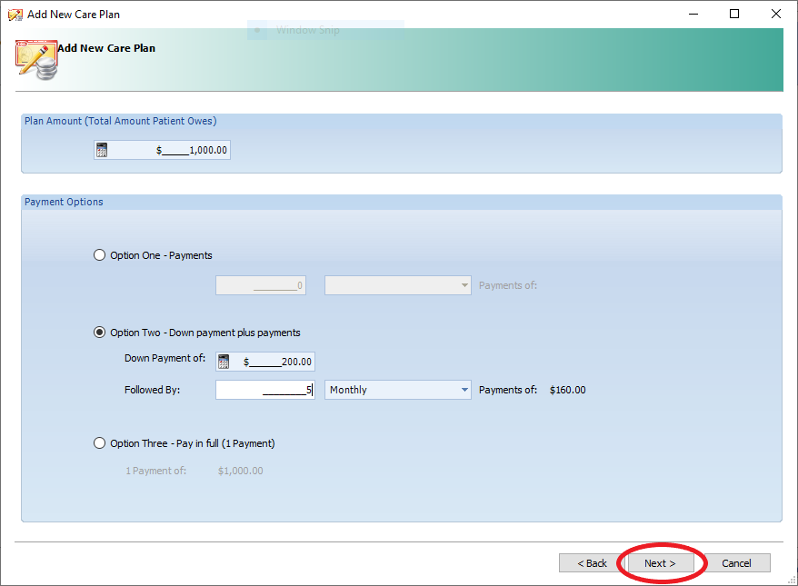
Task: Focus the Followed By payment count field
Action: [x=264, y=390]
